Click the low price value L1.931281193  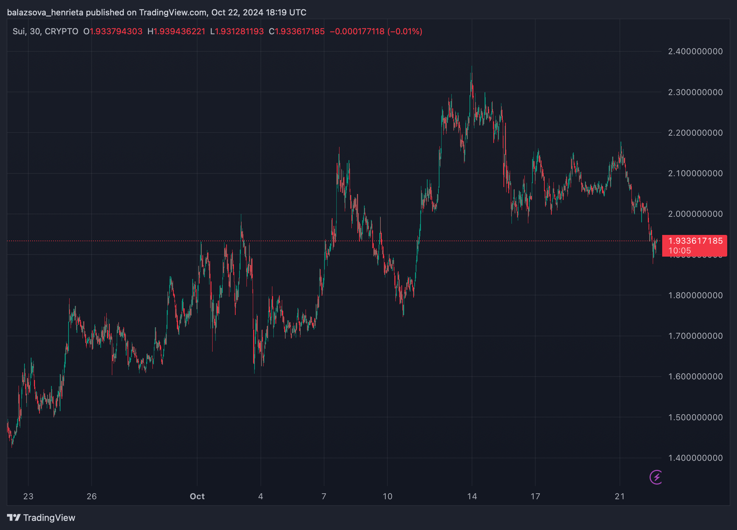(x=237, y=31)
